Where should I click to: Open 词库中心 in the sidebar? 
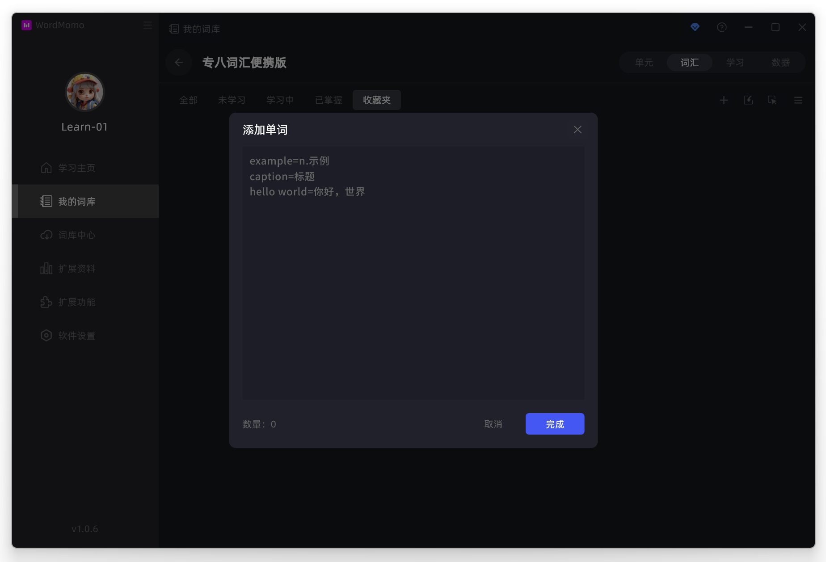click(76, 235)
